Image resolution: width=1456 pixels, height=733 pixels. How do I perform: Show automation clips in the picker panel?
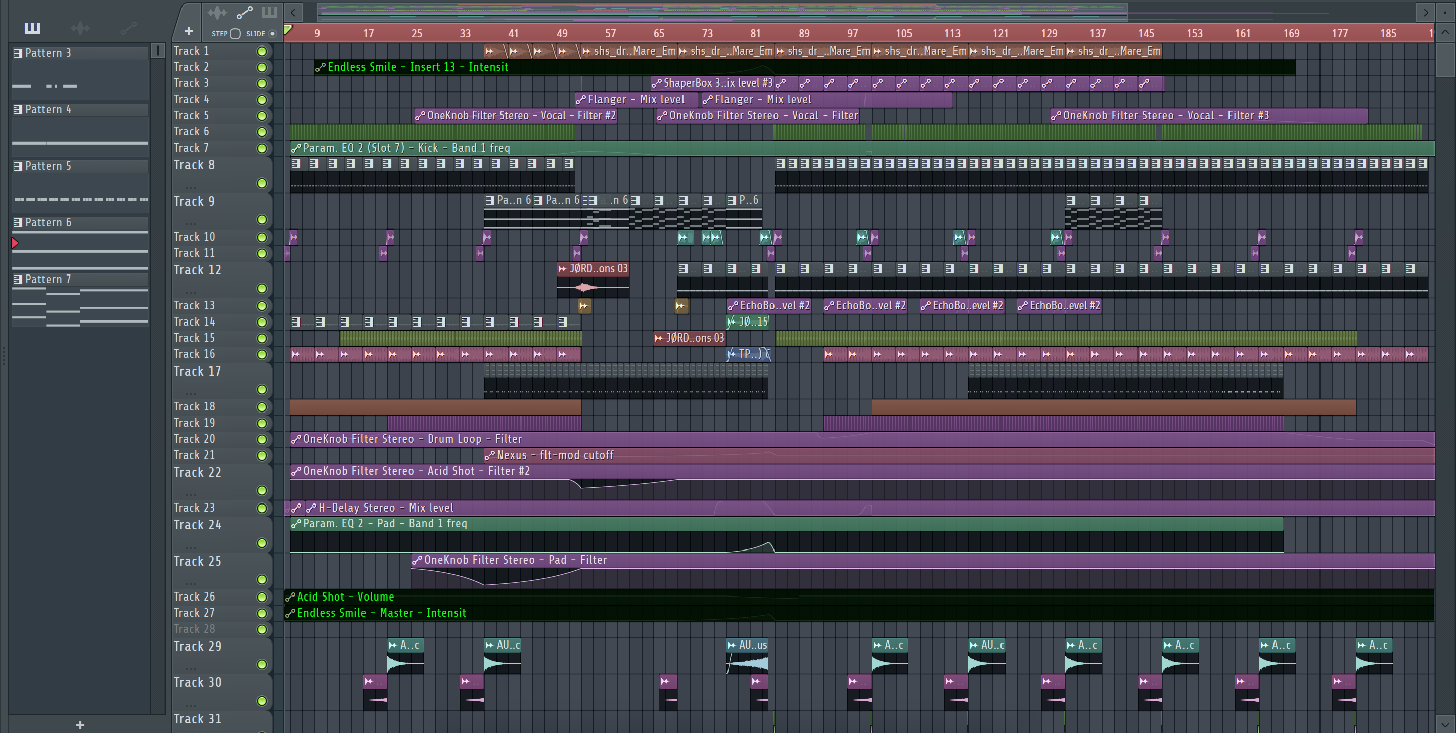pos(129,27)
